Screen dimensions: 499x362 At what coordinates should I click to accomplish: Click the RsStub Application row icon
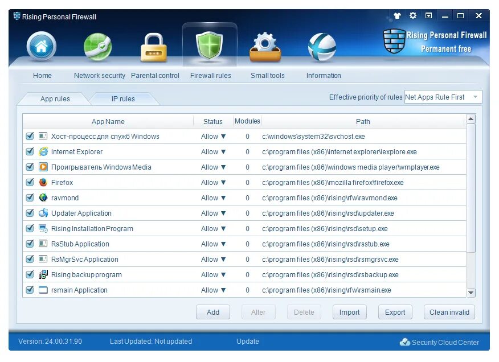43,244
